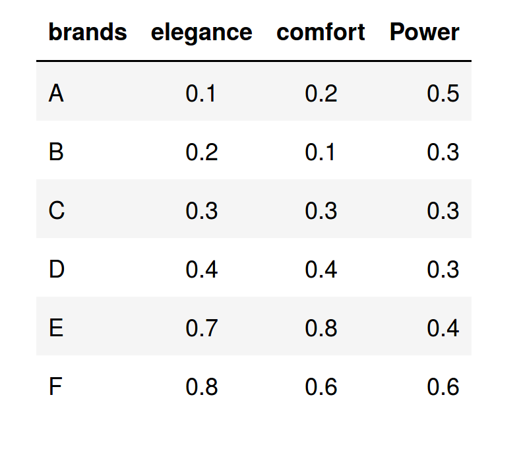The width and height of the screenshot is (521, 451).
Task: Click the elegance column header
Action: pyautogui.click(x=201, y=32)
